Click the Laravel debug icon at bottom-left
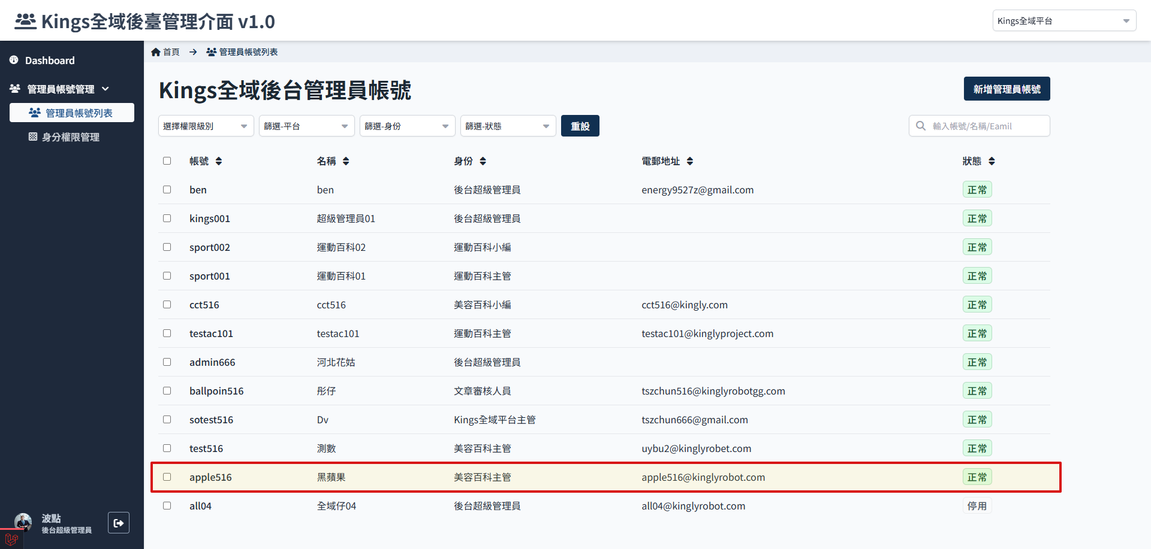Viewport: 1151px width, 549px height. [x=11, y=539]
